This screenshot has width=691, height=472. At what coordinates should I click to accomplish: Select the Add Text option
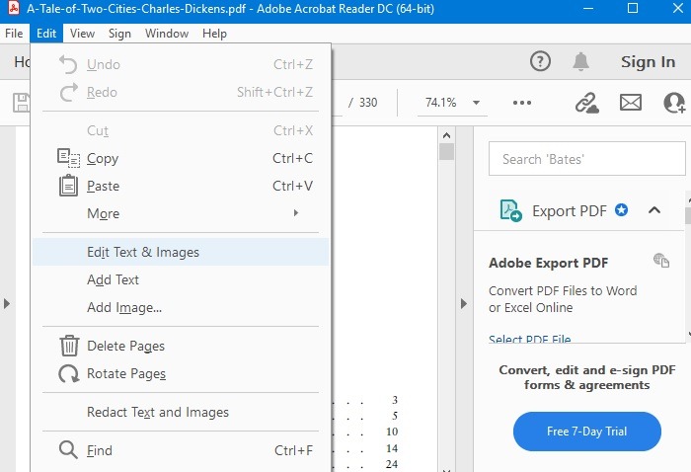(x=181, y=279)
